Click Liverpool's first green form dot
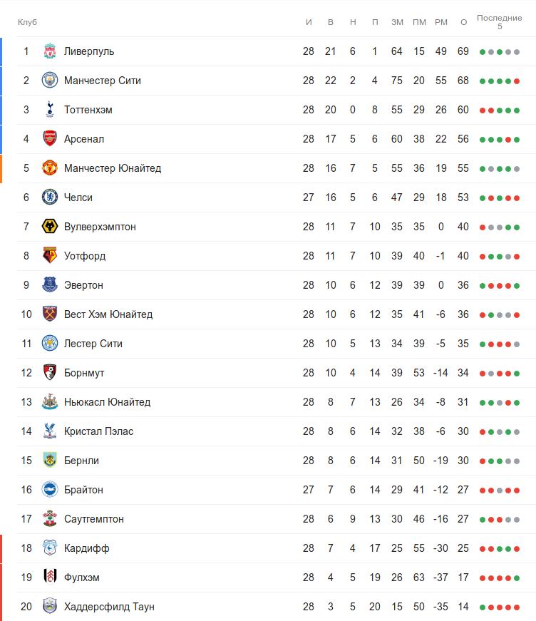The height and width of the screenshot is (621, 536). point(483,52)
